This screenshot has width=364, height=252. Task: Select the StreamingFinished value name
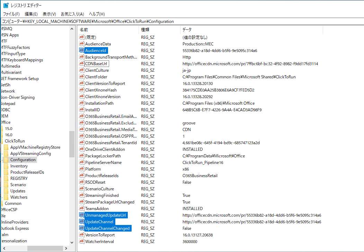(102, 195)
